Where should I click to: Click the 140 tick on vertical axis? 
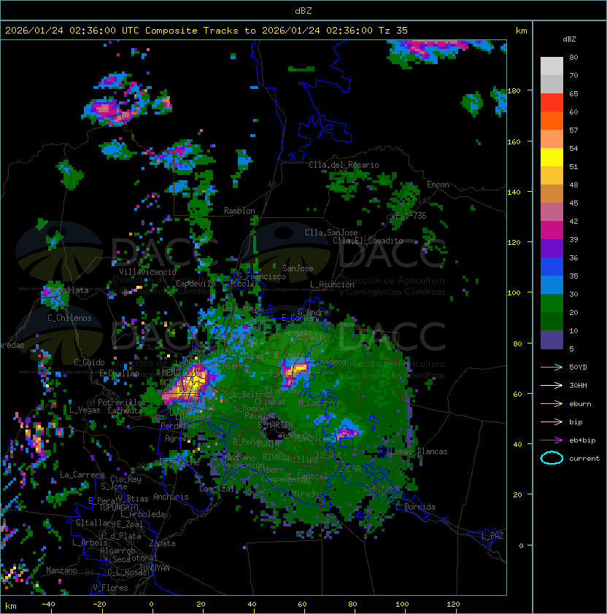tap(514, 192)
